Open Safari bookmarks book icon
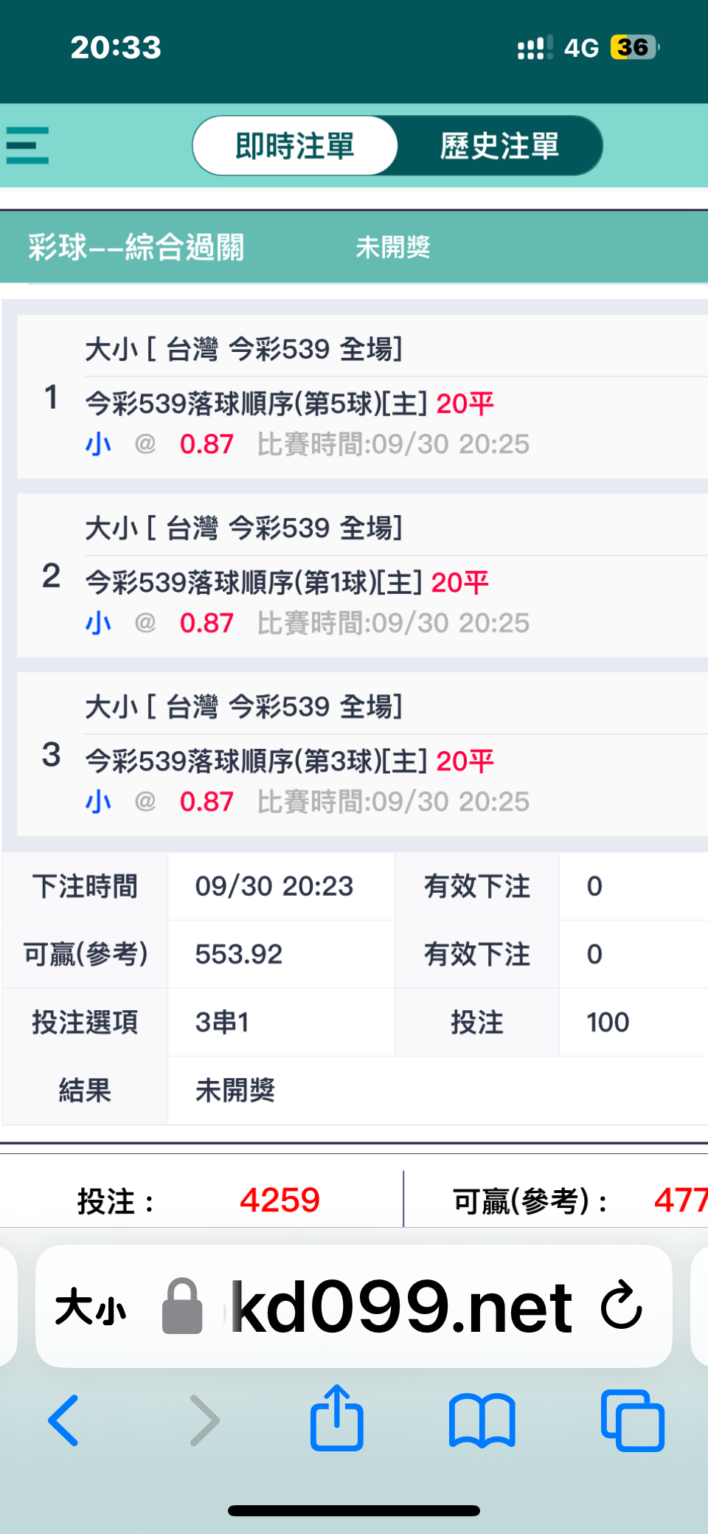 click(482, 1420)
